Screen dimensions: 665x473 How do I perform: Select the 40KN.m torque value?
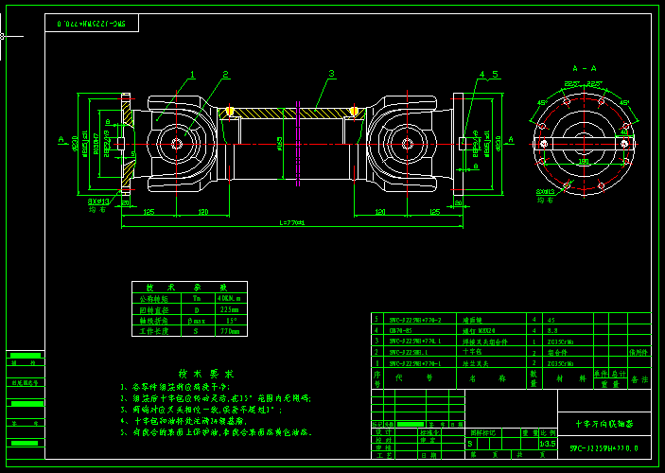(229, 298)
